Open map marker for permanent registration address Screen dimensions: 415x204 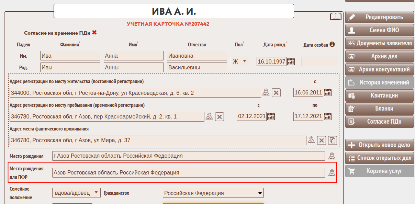point(266,92)
